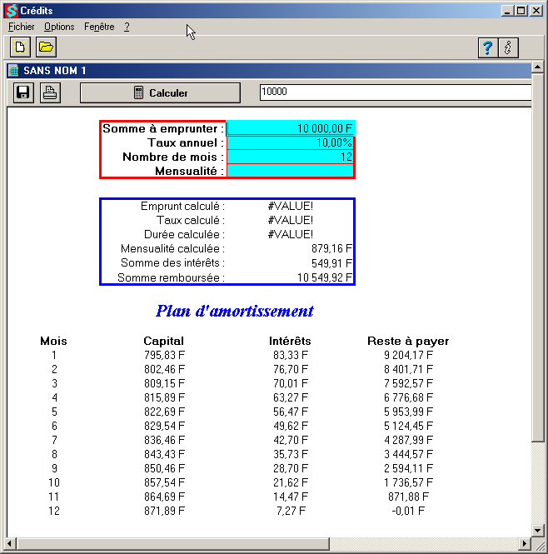Click the SANS NOM 1 spreadsheet icon
This screenshot has width=548, height=554.
click(13, 70)
